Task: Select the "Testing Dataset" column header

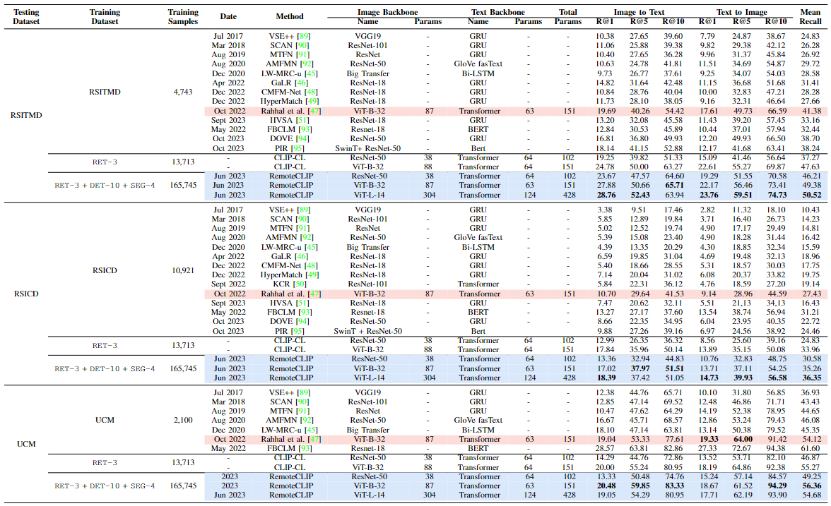Action: 26,17
